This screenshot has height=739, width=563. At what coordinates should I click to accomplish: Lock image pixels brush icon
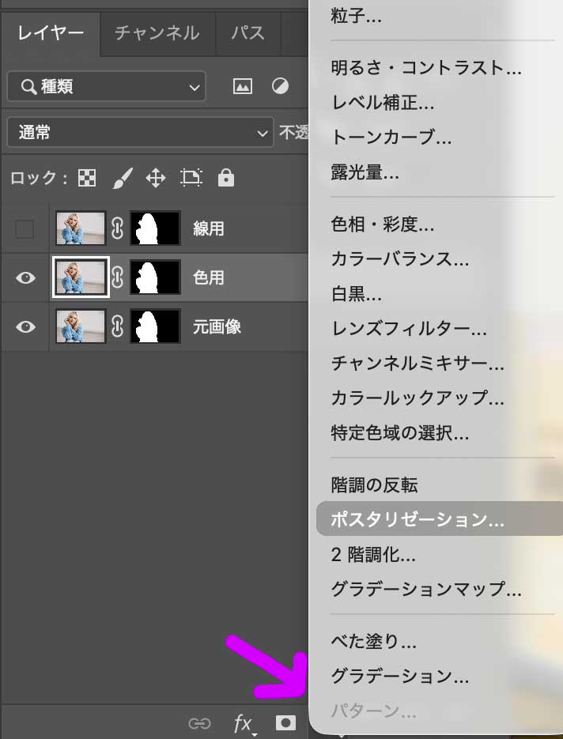tap(123, 178)
